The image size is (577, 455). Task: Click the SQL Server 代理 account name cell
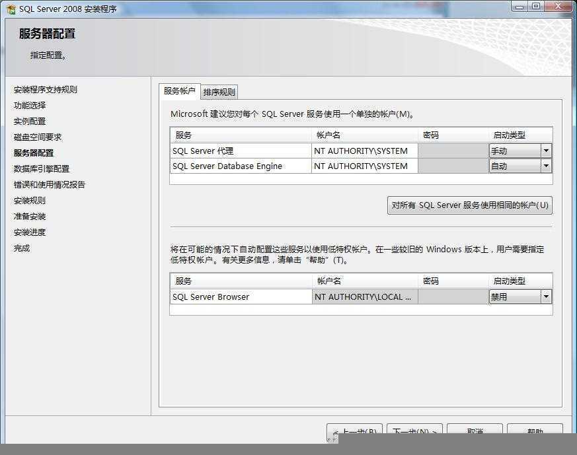tap(365, 151)
